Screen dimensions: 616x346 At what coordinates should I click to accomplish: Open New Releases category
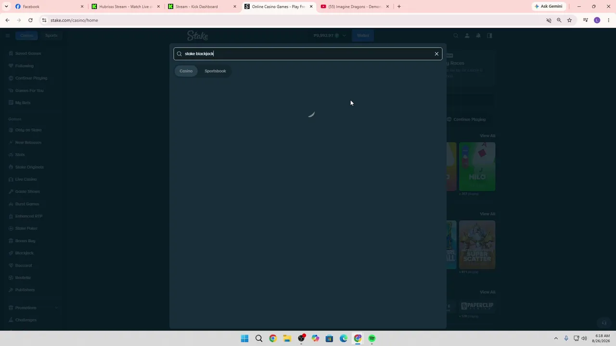(x=28, y=143)
